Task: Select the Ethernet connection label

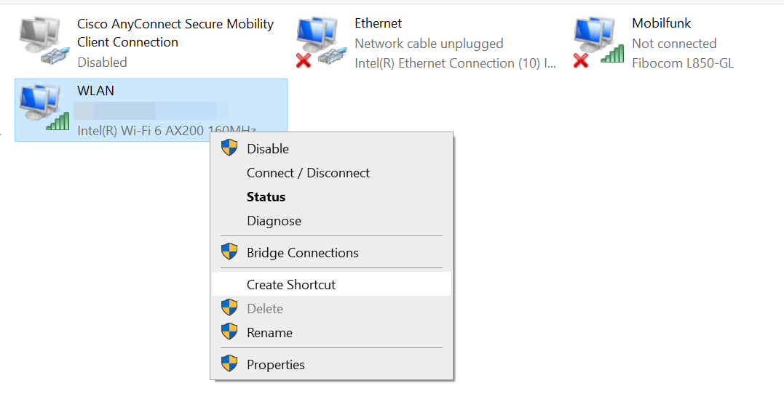Action: (378, 24)
